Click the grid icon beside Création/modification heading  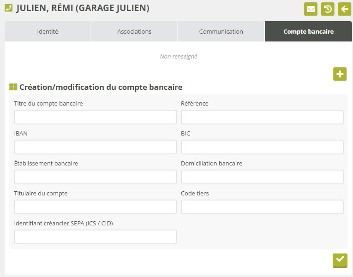click(x=13, y=87)
